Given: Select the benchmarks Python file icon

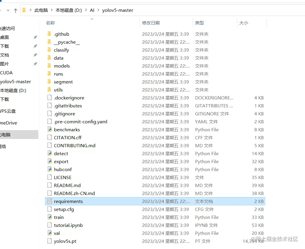Looking at the screenshot, I should [50, 130].
